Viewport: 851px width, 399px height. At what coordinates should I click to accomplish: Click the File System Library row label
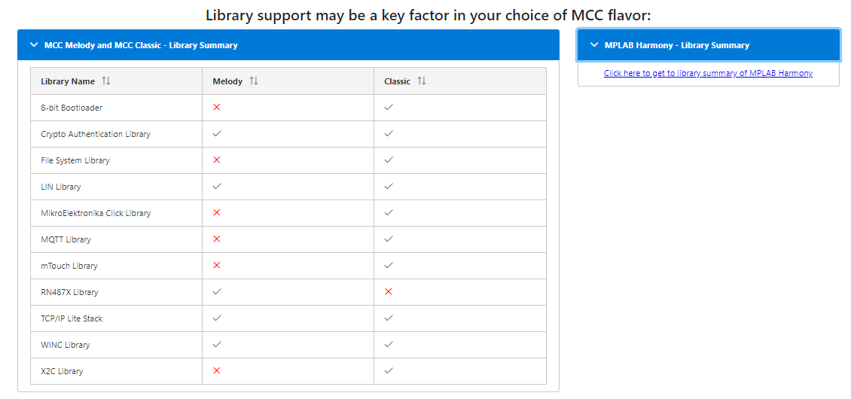coord(75,160)
